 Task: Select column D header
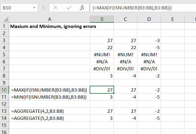click(x=149, y=19)
